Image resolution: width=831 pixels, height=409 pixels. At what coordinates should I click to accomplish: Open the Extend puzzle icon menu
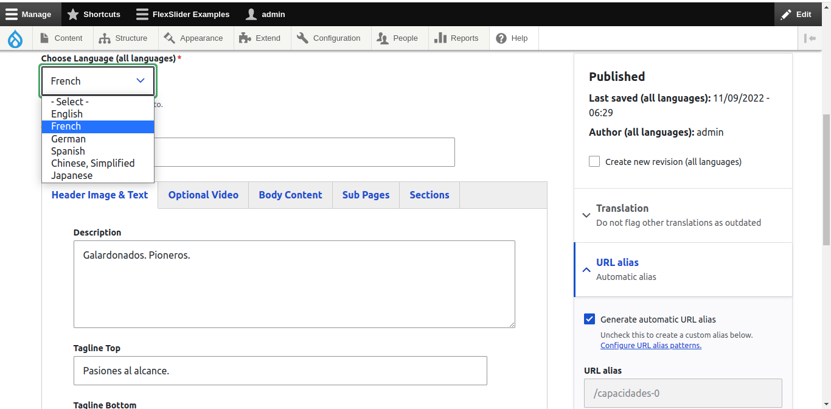point(245,38)
